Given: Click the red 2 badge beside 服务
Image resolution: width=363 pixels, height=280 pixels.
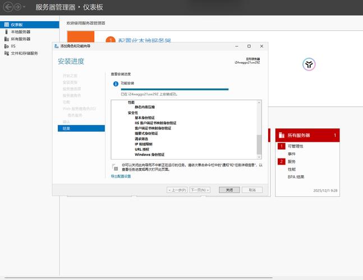Looking at the screenshot, I should (282, 161).
